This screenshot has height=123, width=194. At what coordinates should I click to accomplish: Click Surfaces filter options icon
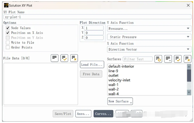[x=158, y=59]
